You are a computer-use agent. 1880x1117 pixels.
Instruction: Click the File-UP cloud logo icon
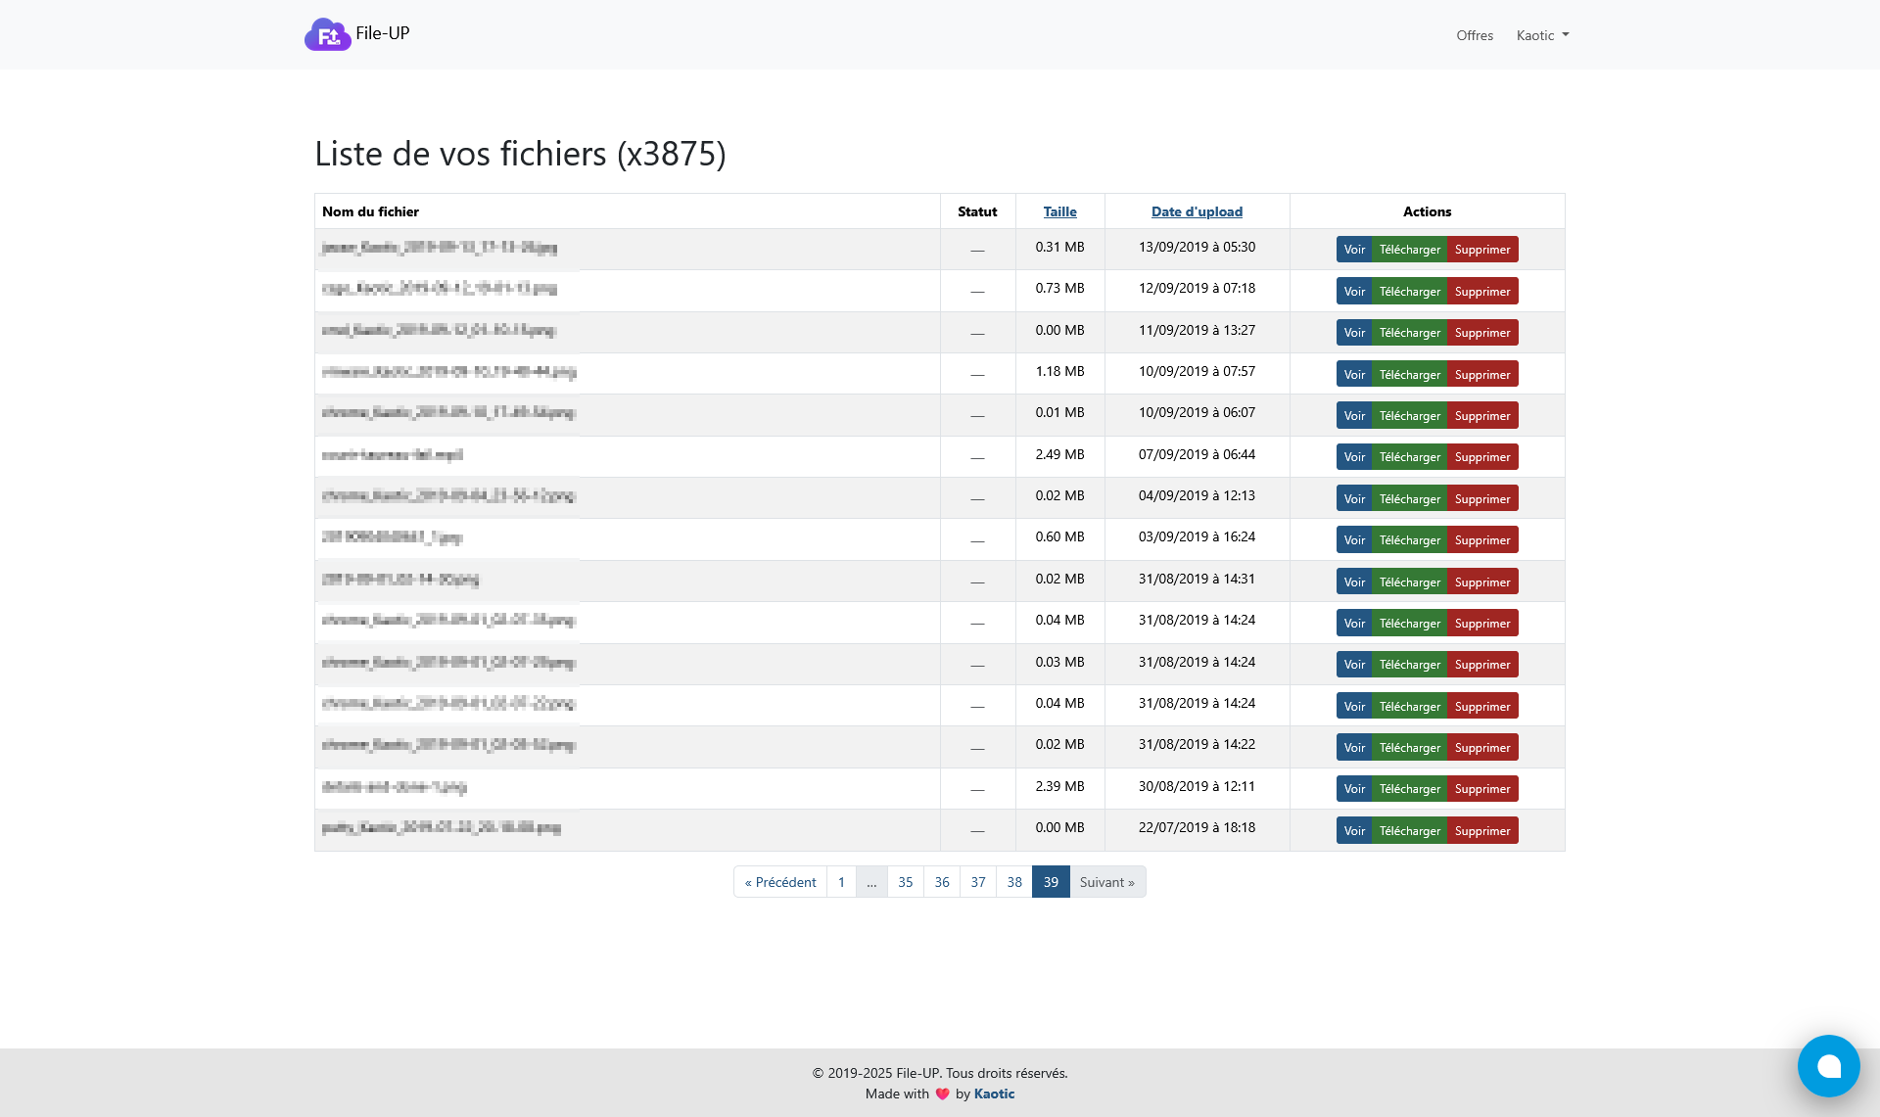(327, 34)
